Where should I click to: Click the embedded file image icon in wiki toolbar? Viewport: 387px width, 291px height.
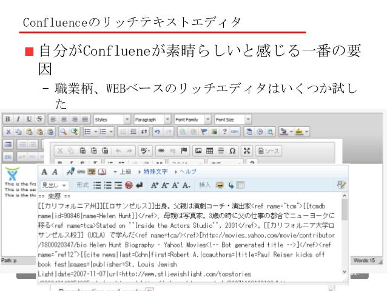tap(92, 172)
